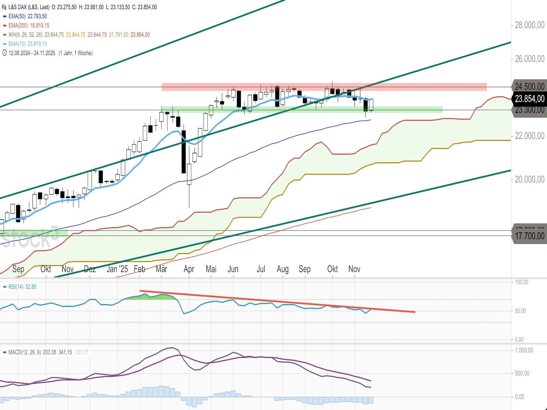Click the 17.700,00 support price marker
The height and width of the screenshot is (410, 547).
[529, 236]
